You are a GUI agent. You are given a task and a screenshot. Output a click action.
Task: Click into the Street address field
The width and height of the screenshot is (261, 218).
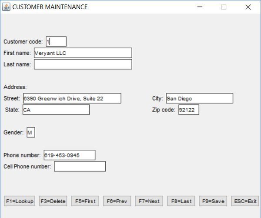point(72,98)
